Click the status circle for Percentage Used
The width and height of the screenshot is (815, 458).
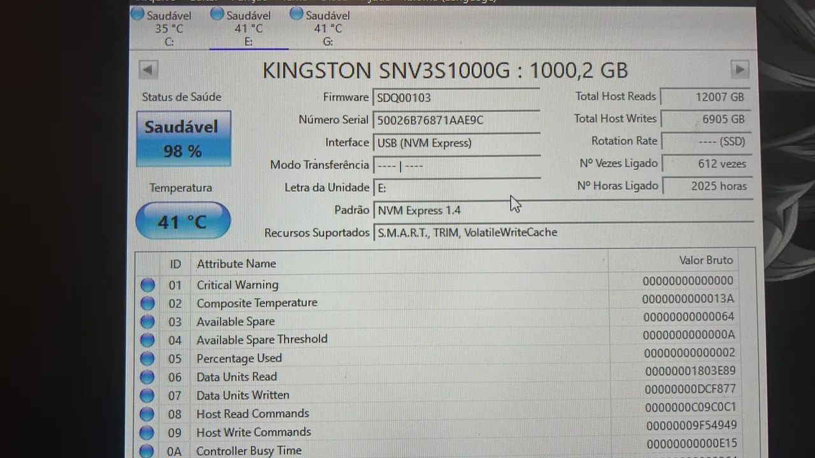coord(148,359)
